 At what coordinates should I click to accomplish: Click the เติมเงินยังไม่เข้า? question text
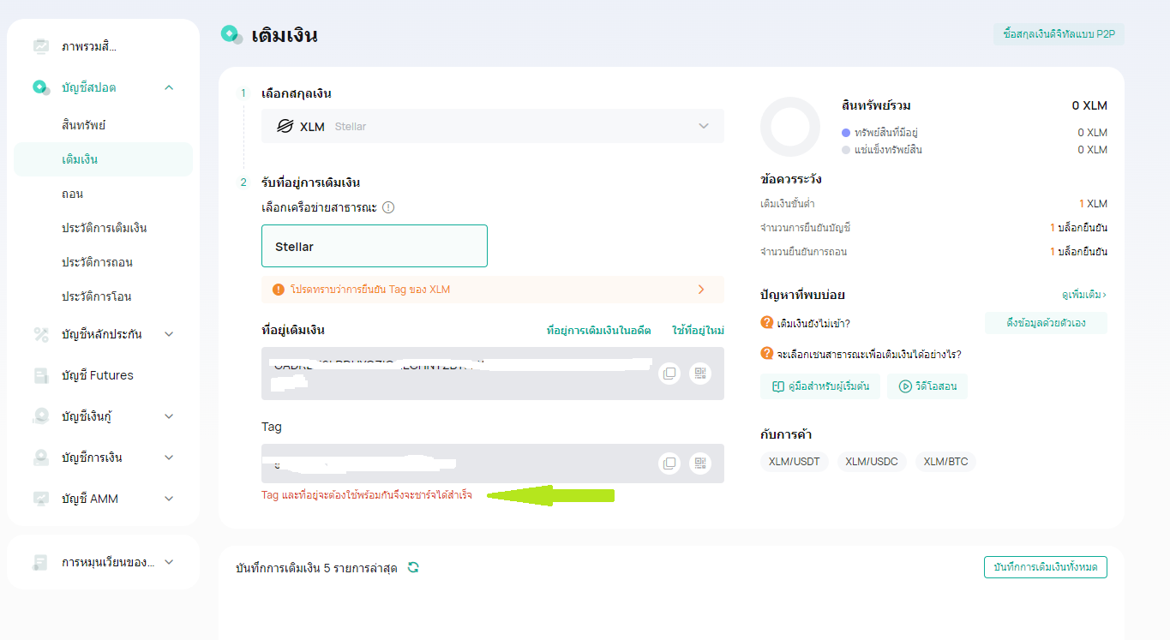(813, 323)
